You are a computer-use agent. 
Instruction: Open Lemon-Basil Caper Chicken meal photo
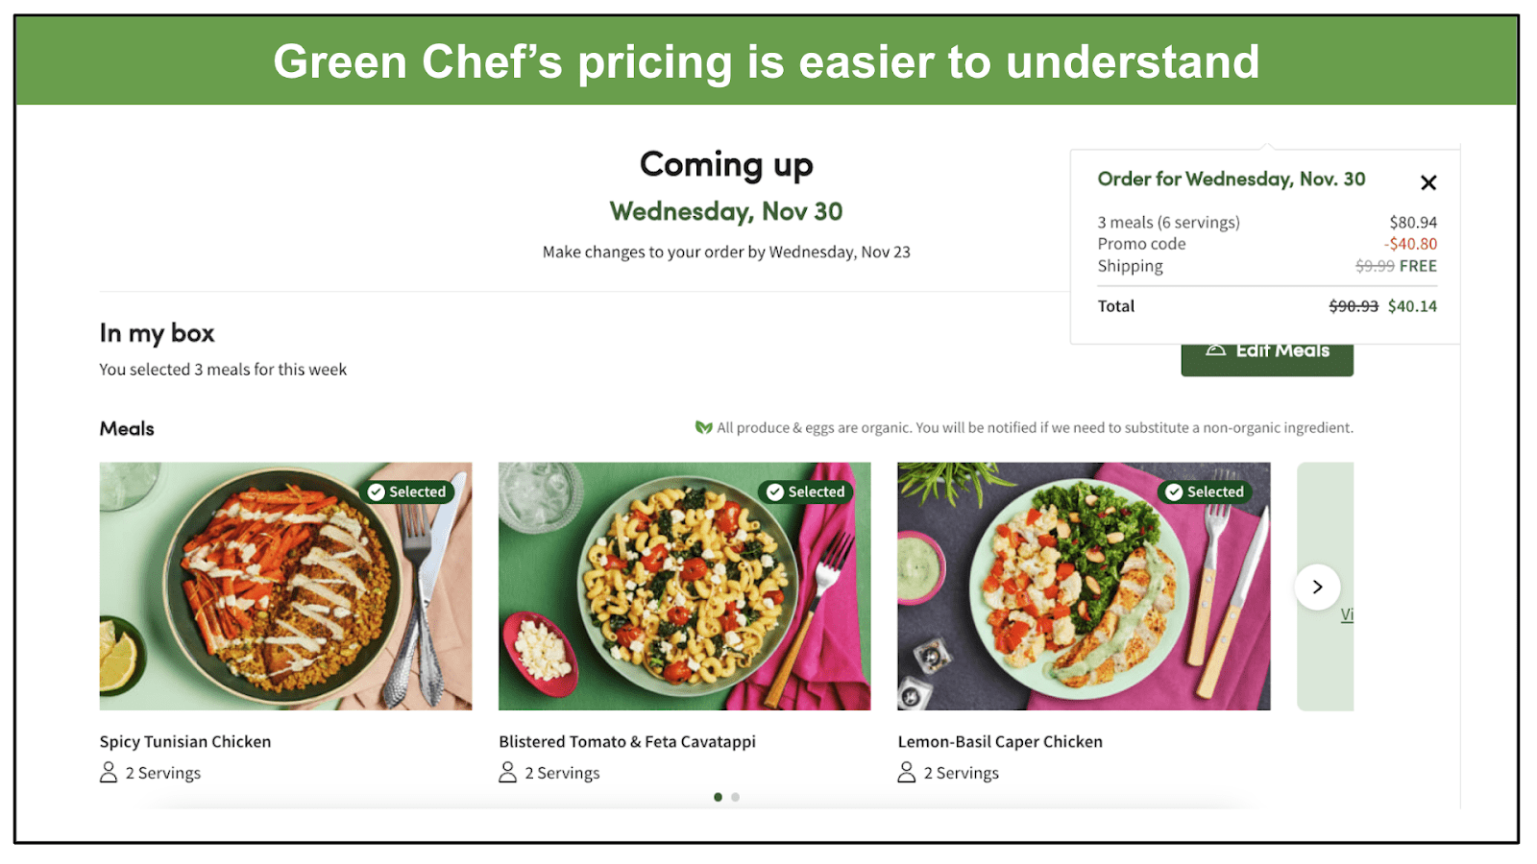point(1084,587)
